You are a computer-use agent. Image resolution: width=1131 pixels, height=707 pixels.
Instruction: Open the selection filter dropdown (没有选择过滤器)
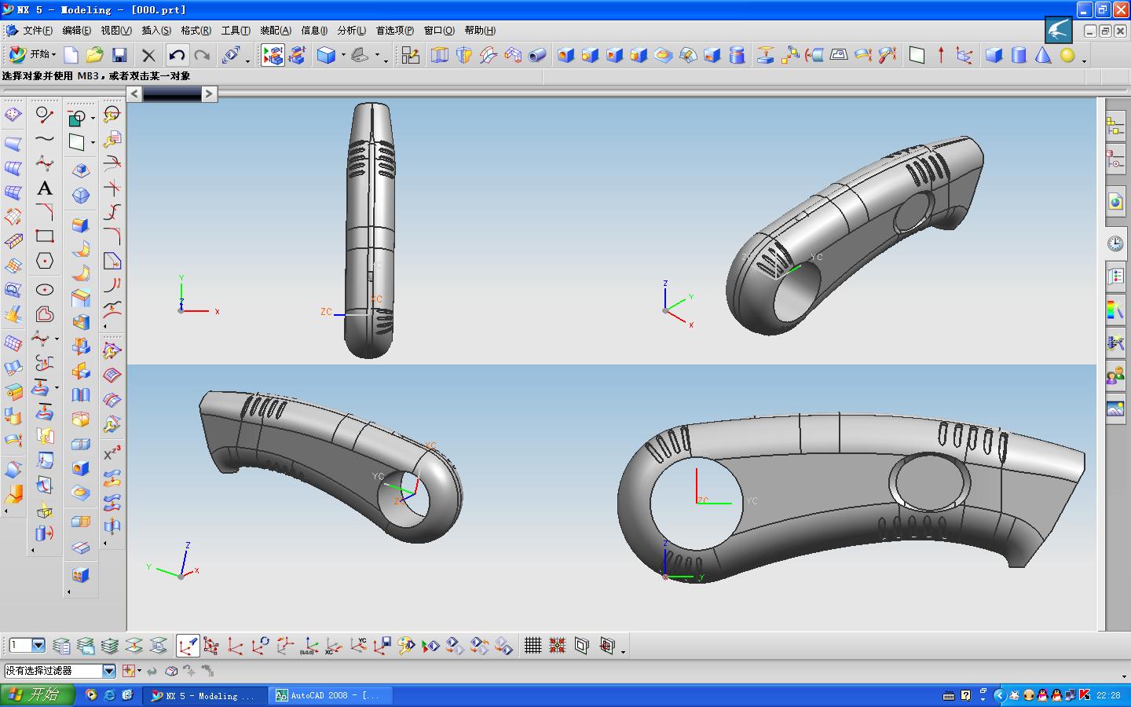[109, 671]
